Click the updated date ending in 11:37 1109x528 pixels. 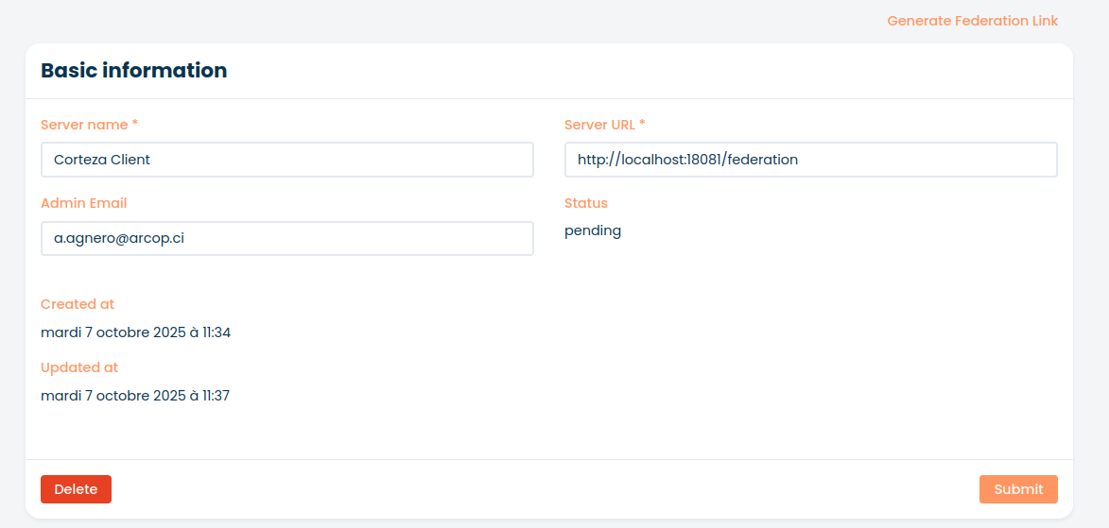[135, 396]
